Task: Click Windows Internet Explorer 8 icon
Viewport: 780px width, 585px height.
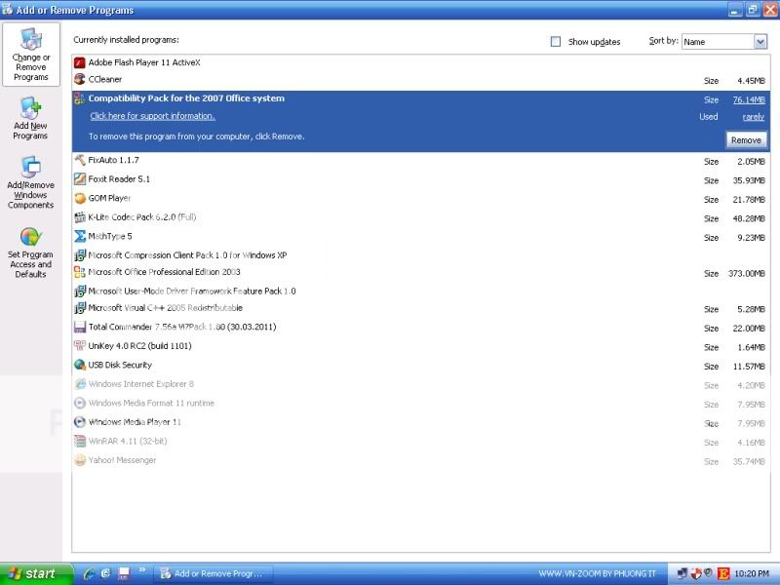Action: pos(80,384)
